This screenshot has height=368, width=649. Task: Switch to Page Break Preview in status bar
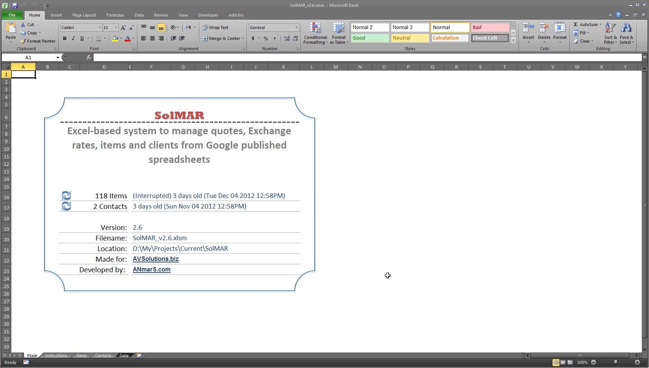(570, 362)
